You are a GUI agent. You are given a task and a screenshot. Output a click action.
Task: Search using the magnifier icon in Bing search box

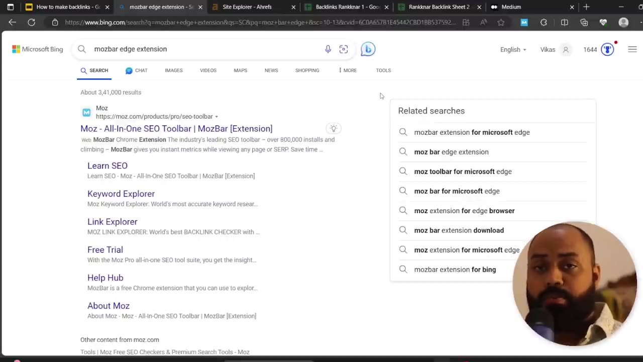[x=82, y=49]
